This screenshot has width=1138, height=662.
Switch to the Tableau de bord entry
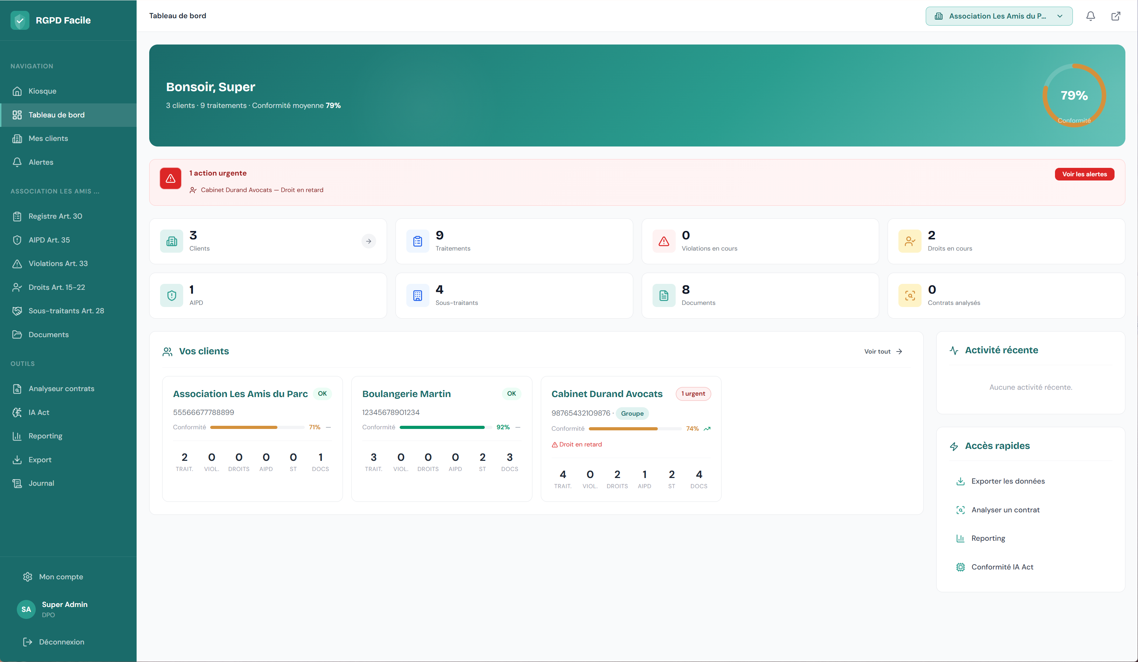pyautogui.click(x=56, y=115)
